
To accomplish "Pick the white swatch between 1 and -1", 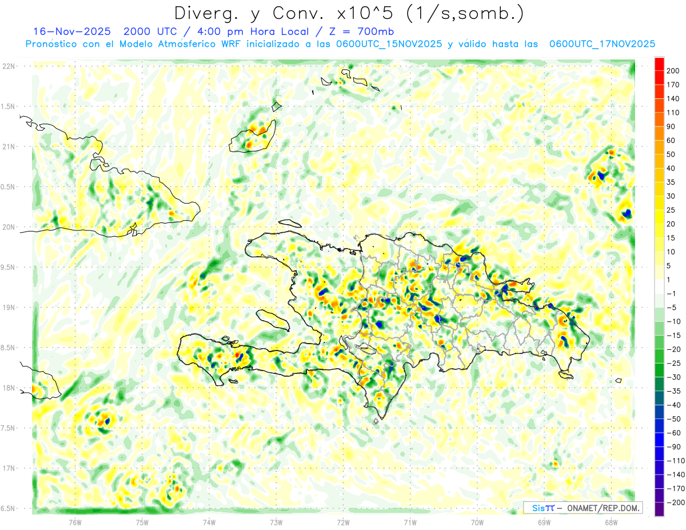I will [x=659, y=287].
